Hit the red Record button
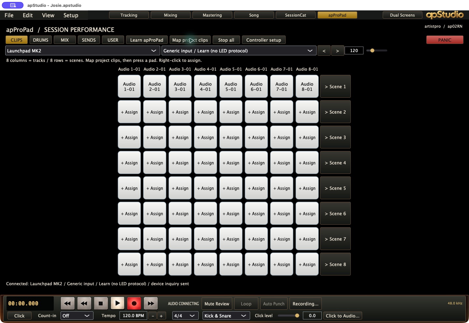The image size is (469, 323). [x=134, y=303]
